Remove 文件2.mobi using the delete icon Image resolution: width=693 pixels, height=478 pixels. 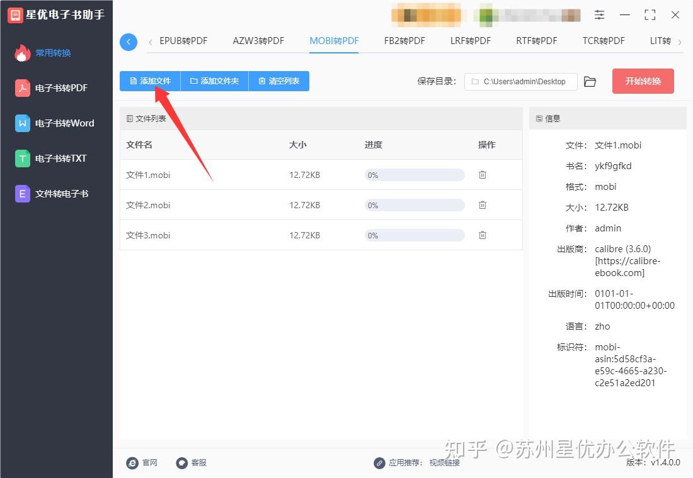pos(482,204)
